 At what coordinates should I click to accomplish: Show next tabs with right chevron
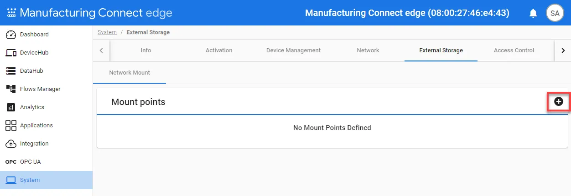point(563,50)
